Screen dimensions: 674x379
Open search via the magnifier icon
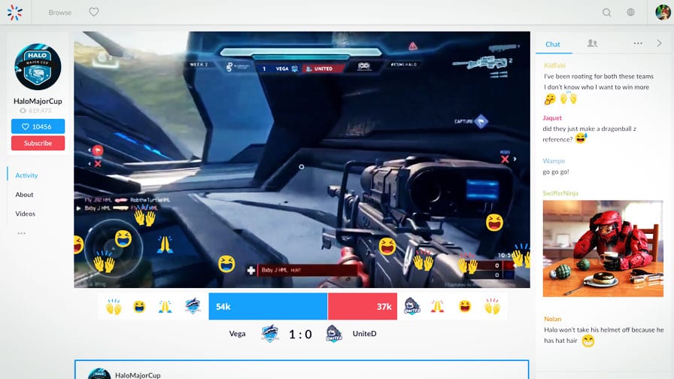pyautogui.click(x=606, y=13)
